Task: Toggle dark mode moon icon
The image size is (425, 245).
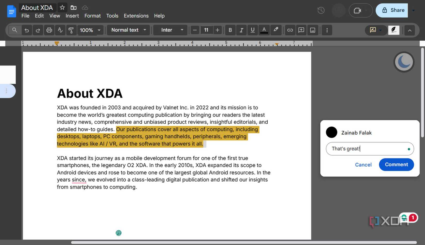Action: coord(404,62)
